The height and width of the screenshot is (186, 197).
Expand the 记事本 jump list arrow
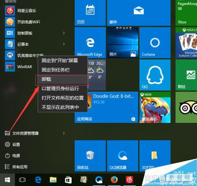64,44
